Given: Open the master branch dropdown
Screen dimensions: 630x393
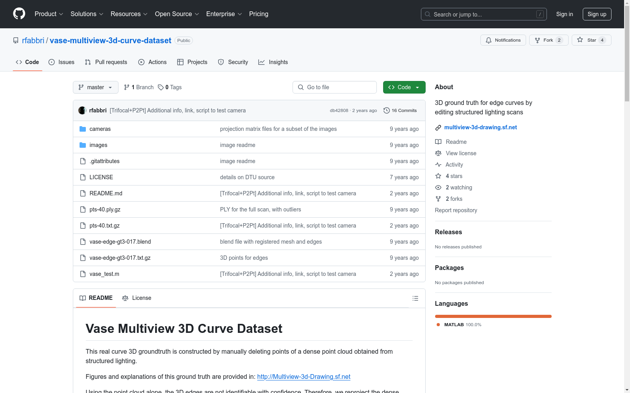Looking at the screenshot, I should click(96, 87).
